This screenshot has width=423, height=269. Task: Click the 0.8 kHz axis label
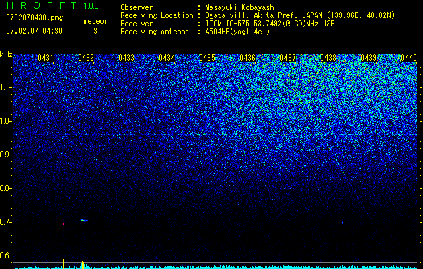click(5, 188)
